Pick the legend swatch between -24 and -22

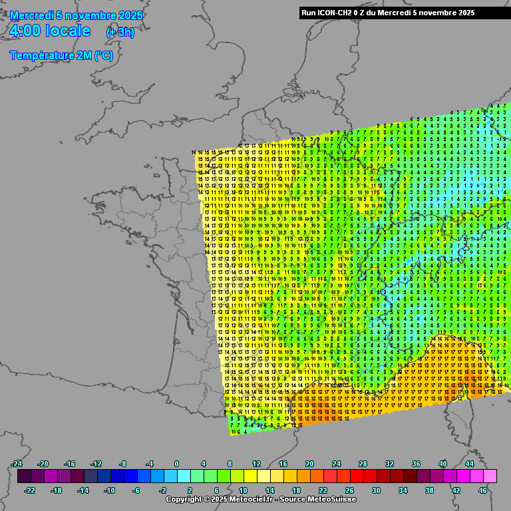24,476
